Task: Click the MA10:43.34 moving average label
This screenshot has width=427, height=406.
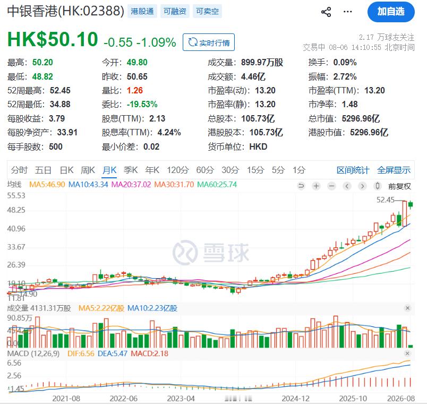Action: (x=88, y=185)
